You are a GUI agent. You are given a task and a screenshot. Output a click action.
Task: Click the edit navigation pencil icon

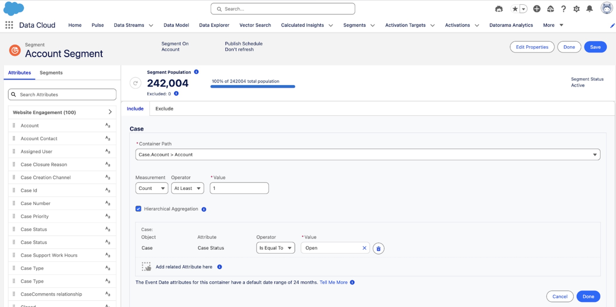612,26
